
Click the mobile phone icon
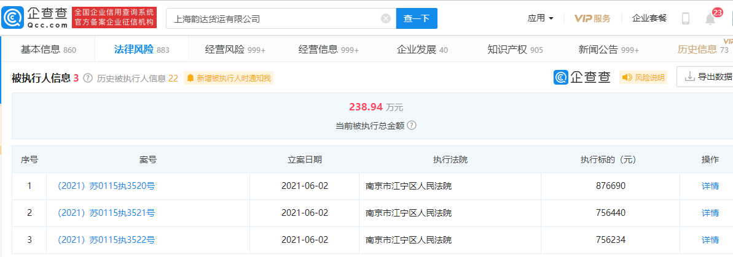pos(686,18)
